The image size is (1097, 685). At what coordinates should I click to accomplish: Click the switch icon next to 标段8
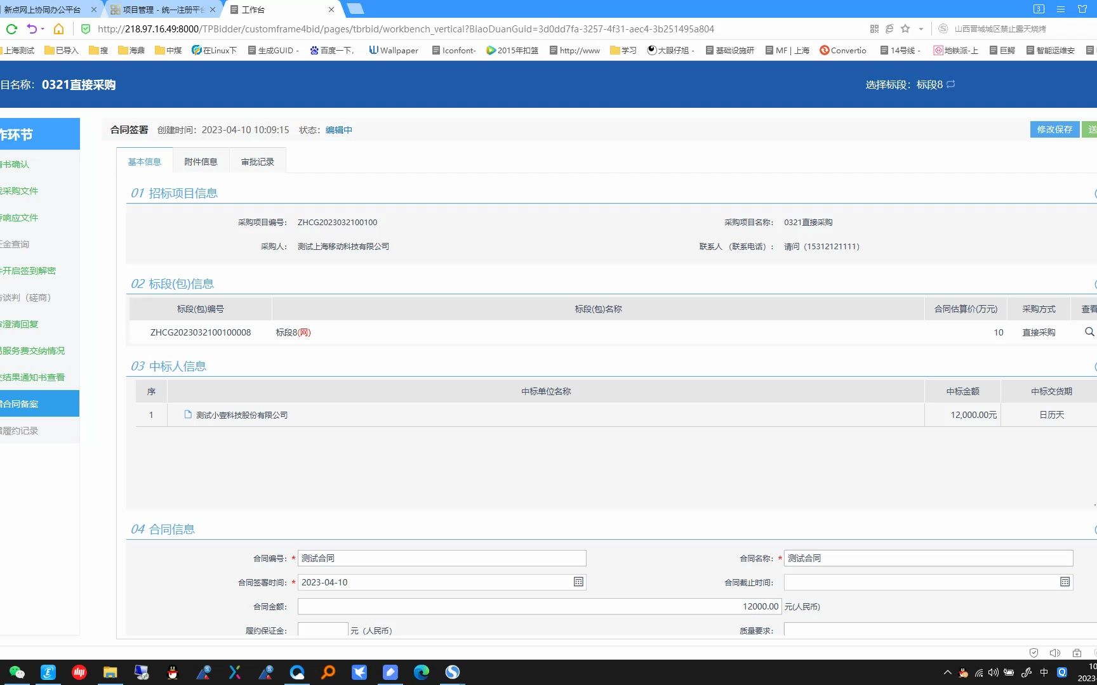tap(950, 84)
